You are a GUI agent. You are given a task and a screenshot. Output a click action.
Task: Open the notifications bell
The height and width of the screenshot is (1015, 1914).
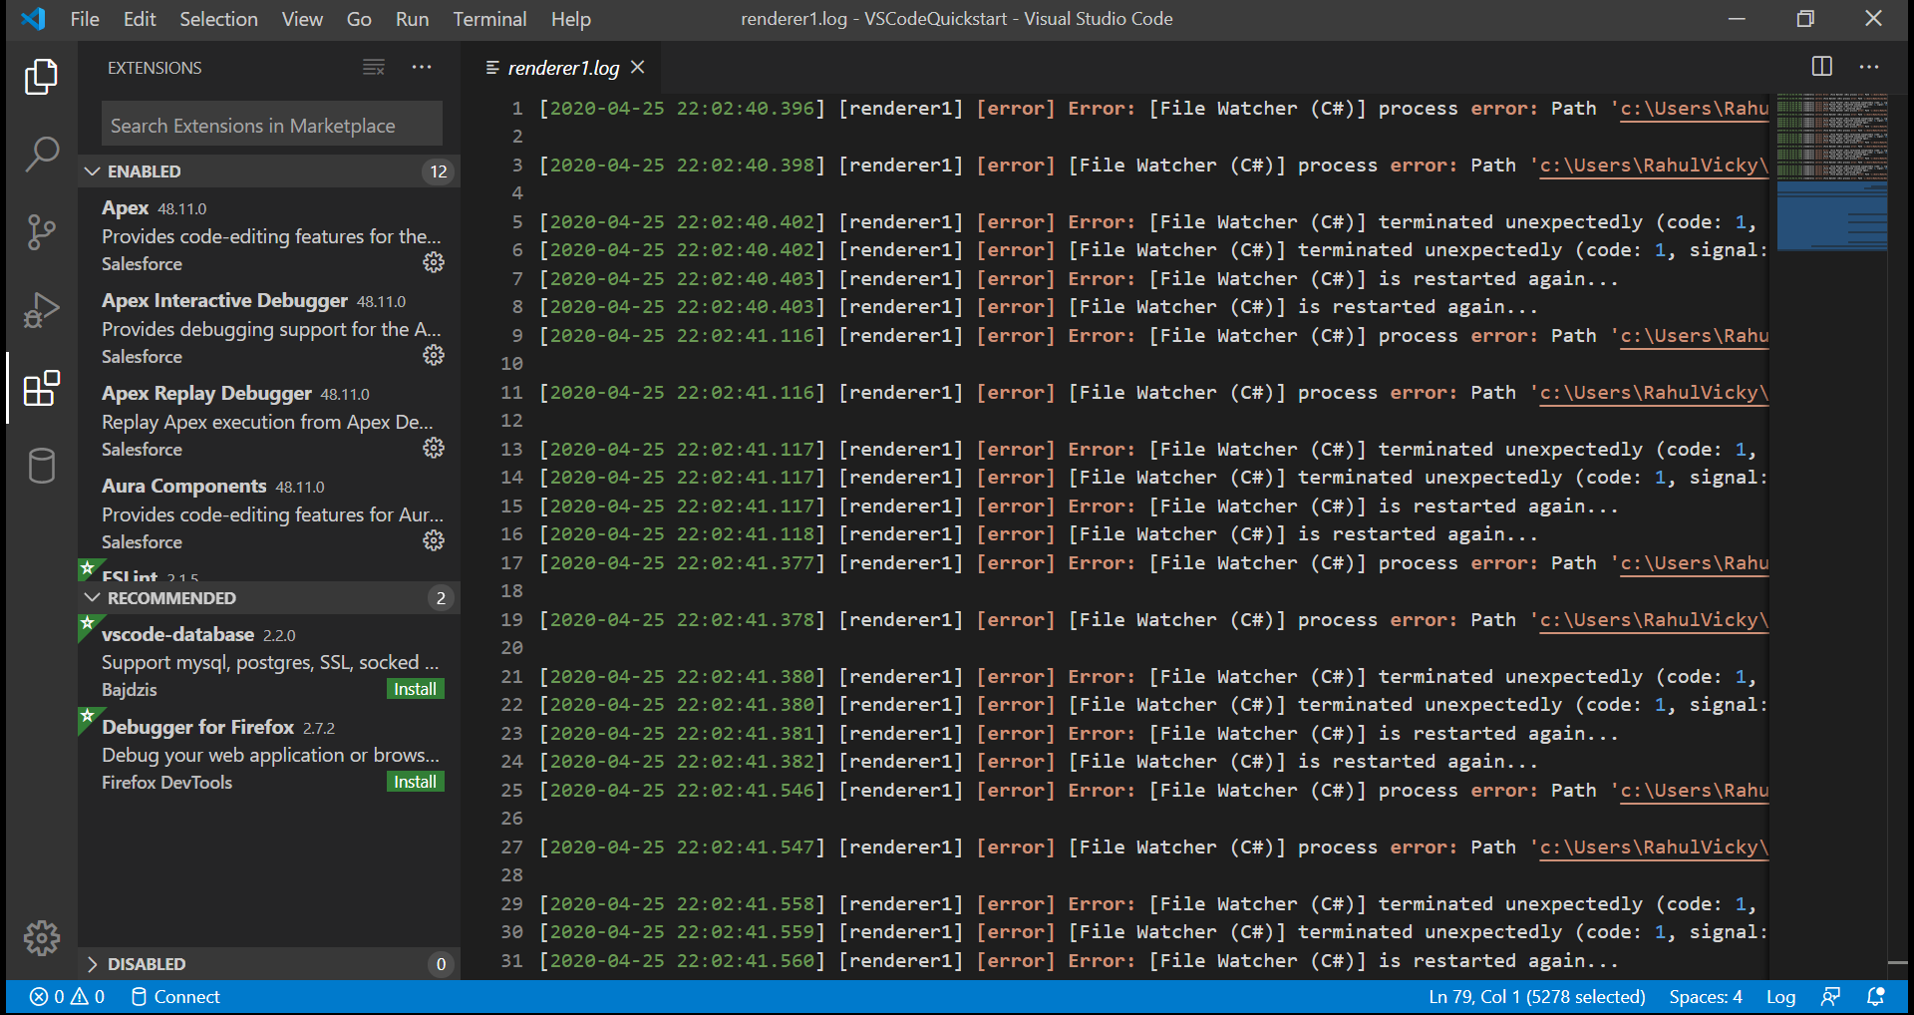click(1878, 996)
